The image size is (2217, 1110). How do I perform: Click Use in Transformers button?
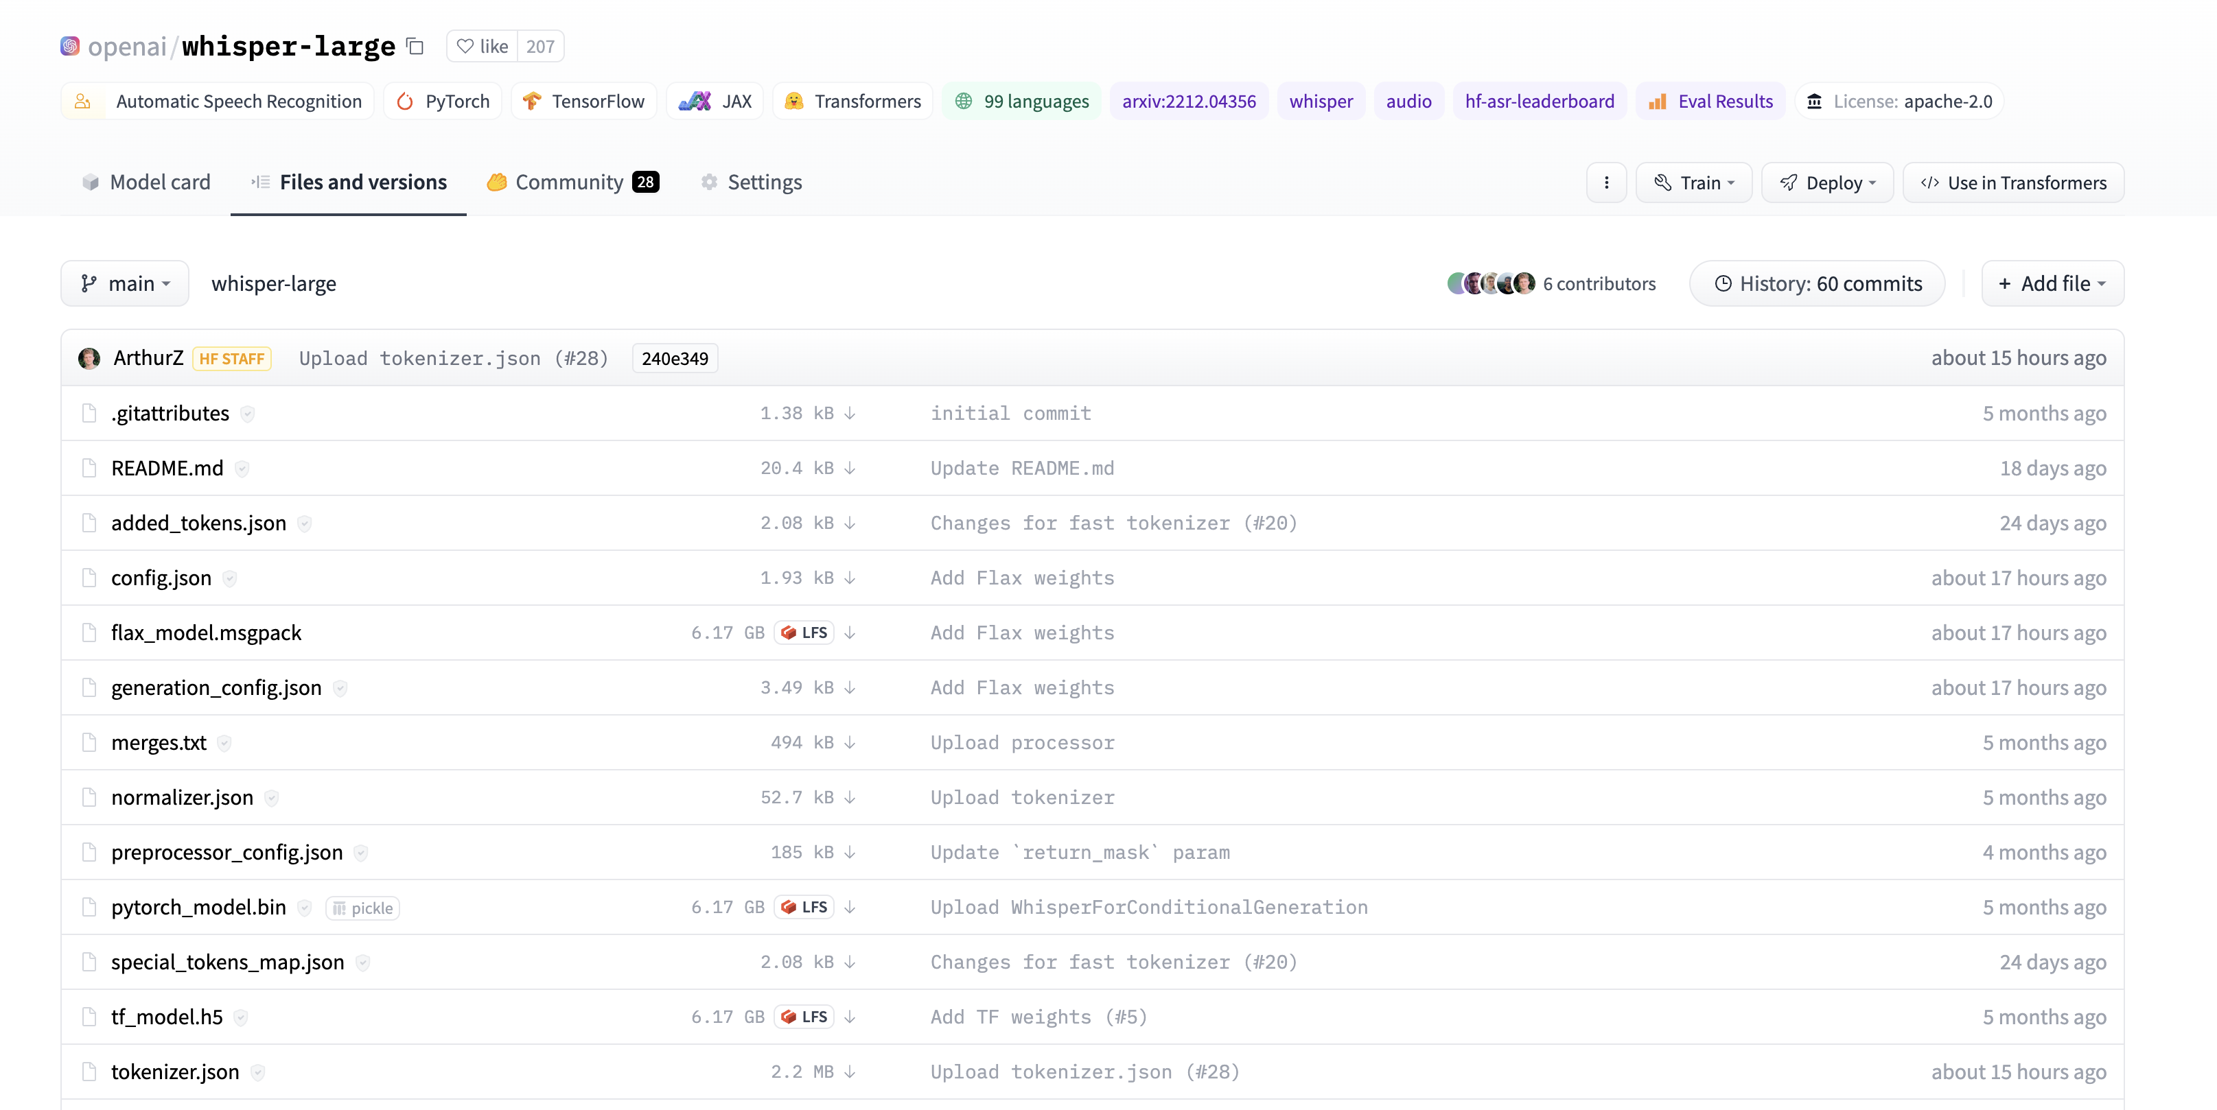(x=2012, y=182)
